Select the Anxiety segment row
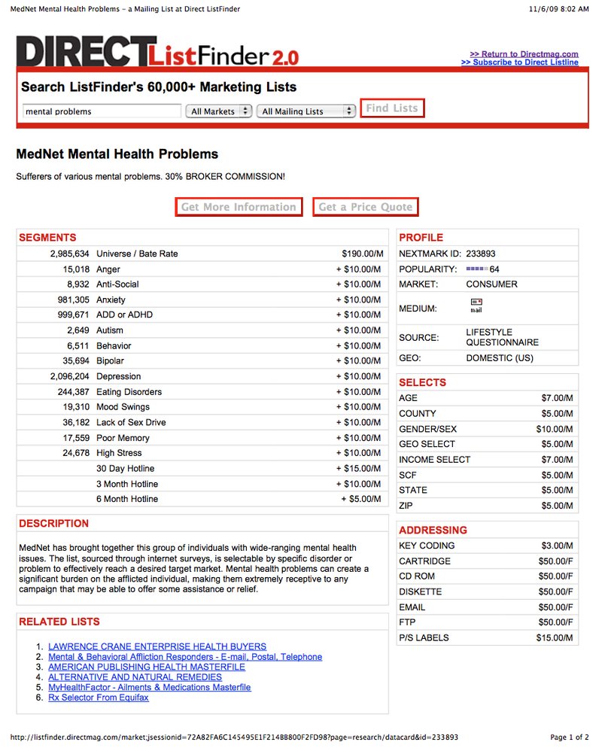 [202, 299]
